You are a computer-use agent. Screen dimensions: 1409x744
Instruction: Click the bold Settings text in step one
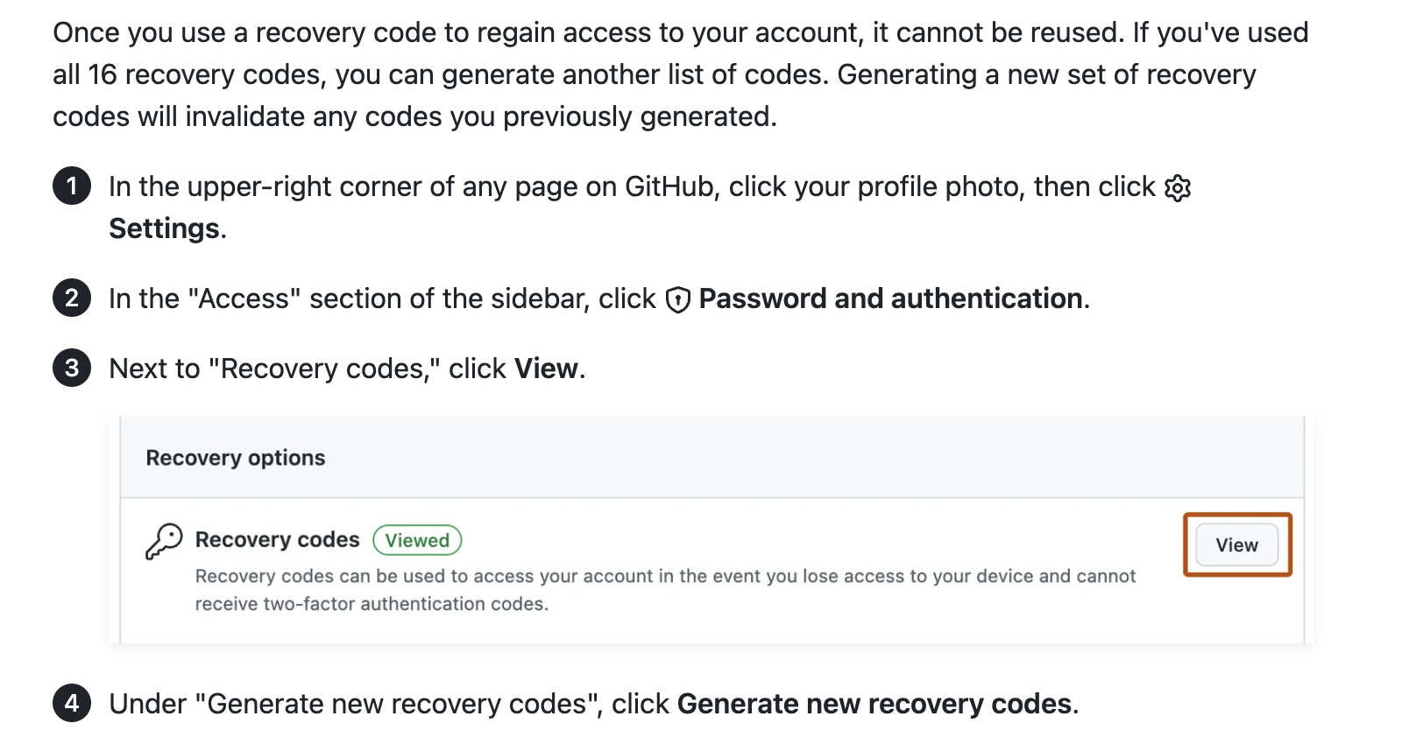point(163,228)
